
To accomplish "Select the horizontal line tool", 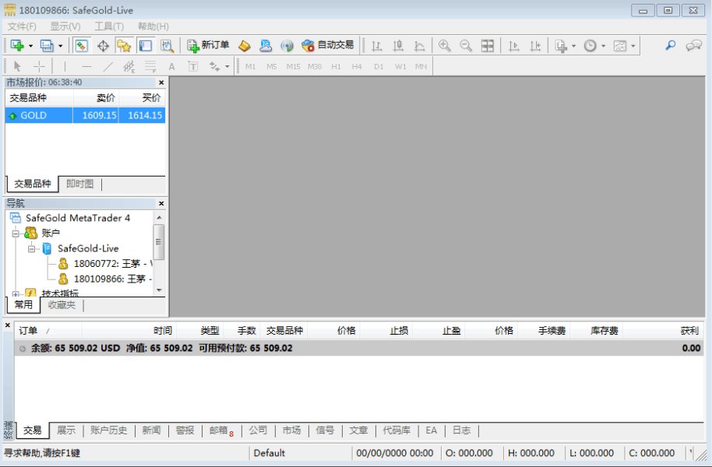I will [x=86, y=67].
